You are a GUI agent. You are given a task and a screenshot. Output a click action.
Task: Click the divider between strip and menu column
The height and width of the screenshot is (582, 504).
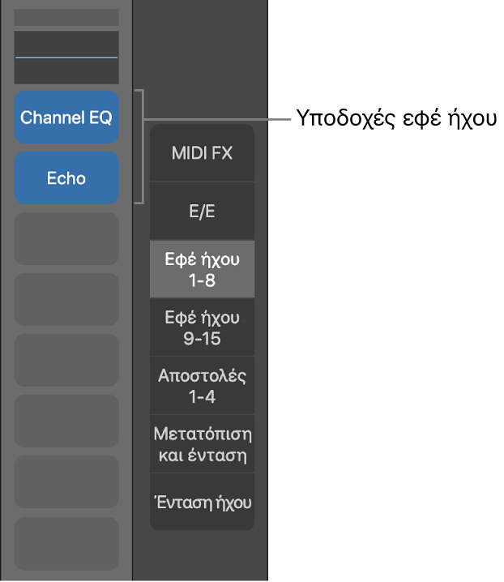click(x=132, y=324)
